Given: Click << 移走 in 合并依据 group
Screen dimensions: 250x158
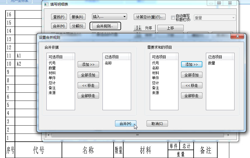Looking at the screenshot, I should [x=88, y=85].
